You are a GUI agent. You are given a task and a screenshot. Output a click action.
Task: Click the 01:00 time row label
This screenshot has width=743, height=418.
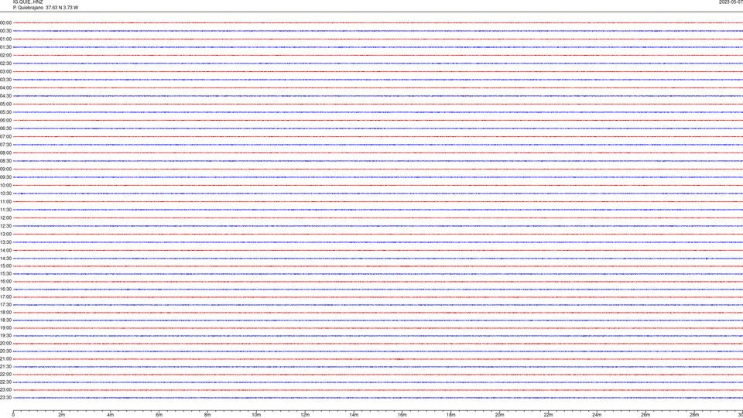click(5, 39)
